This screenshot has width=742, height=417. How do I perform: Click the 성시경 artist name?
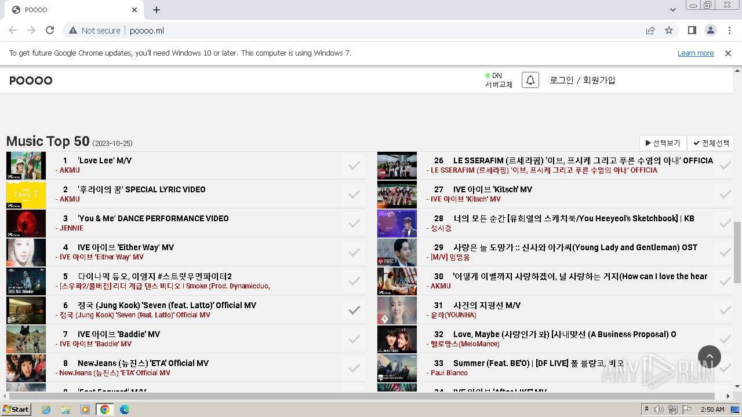(x=441, y=228)
